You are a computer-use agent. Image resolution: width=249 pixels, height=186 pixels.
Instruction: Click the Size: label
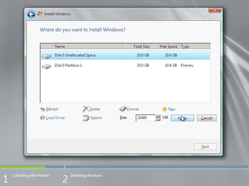coord(123,117)
